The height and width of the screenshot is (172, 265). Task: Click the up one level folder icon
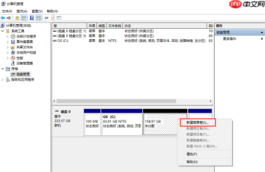click(x=17, y=18)
